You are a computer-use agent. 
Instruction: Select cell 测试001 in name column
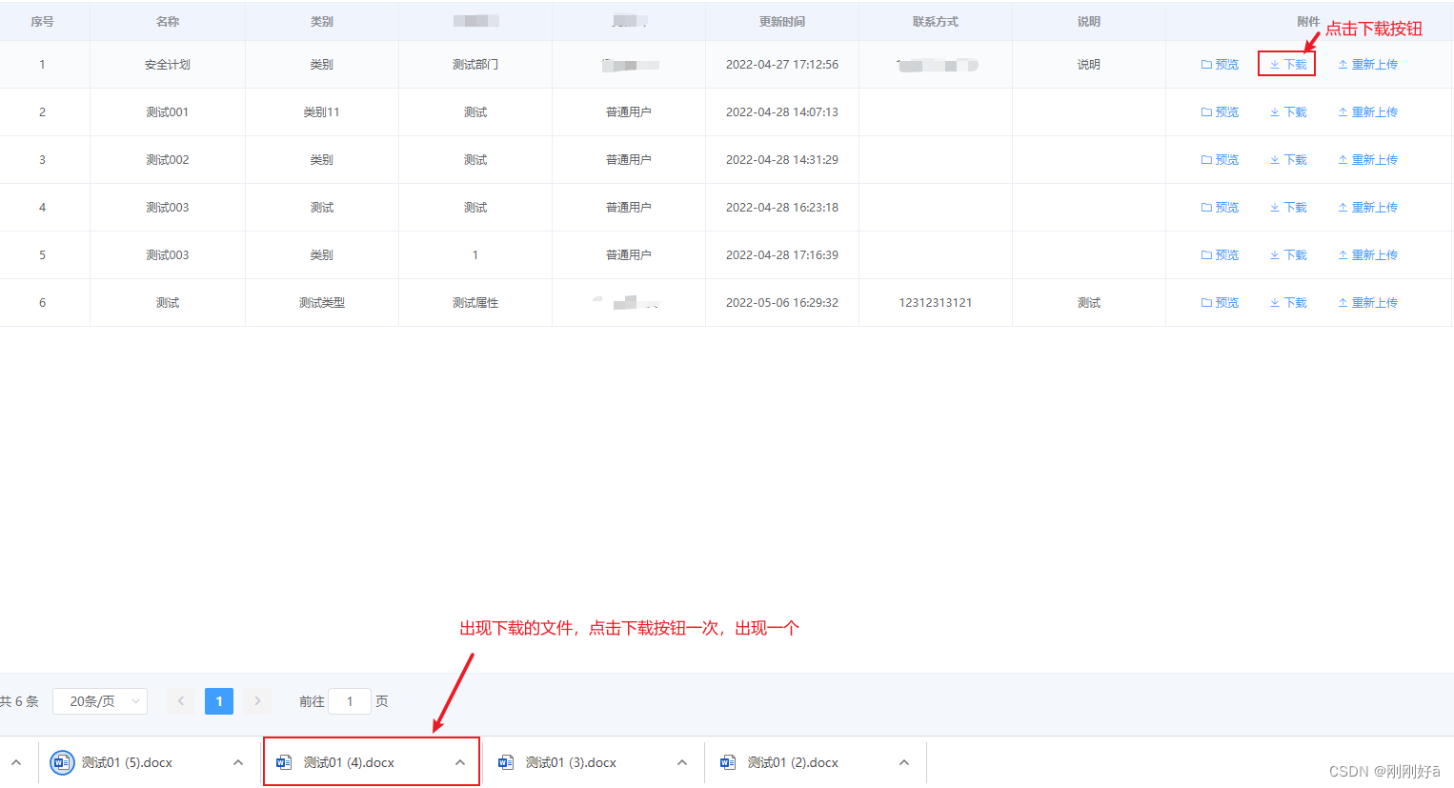168,112
